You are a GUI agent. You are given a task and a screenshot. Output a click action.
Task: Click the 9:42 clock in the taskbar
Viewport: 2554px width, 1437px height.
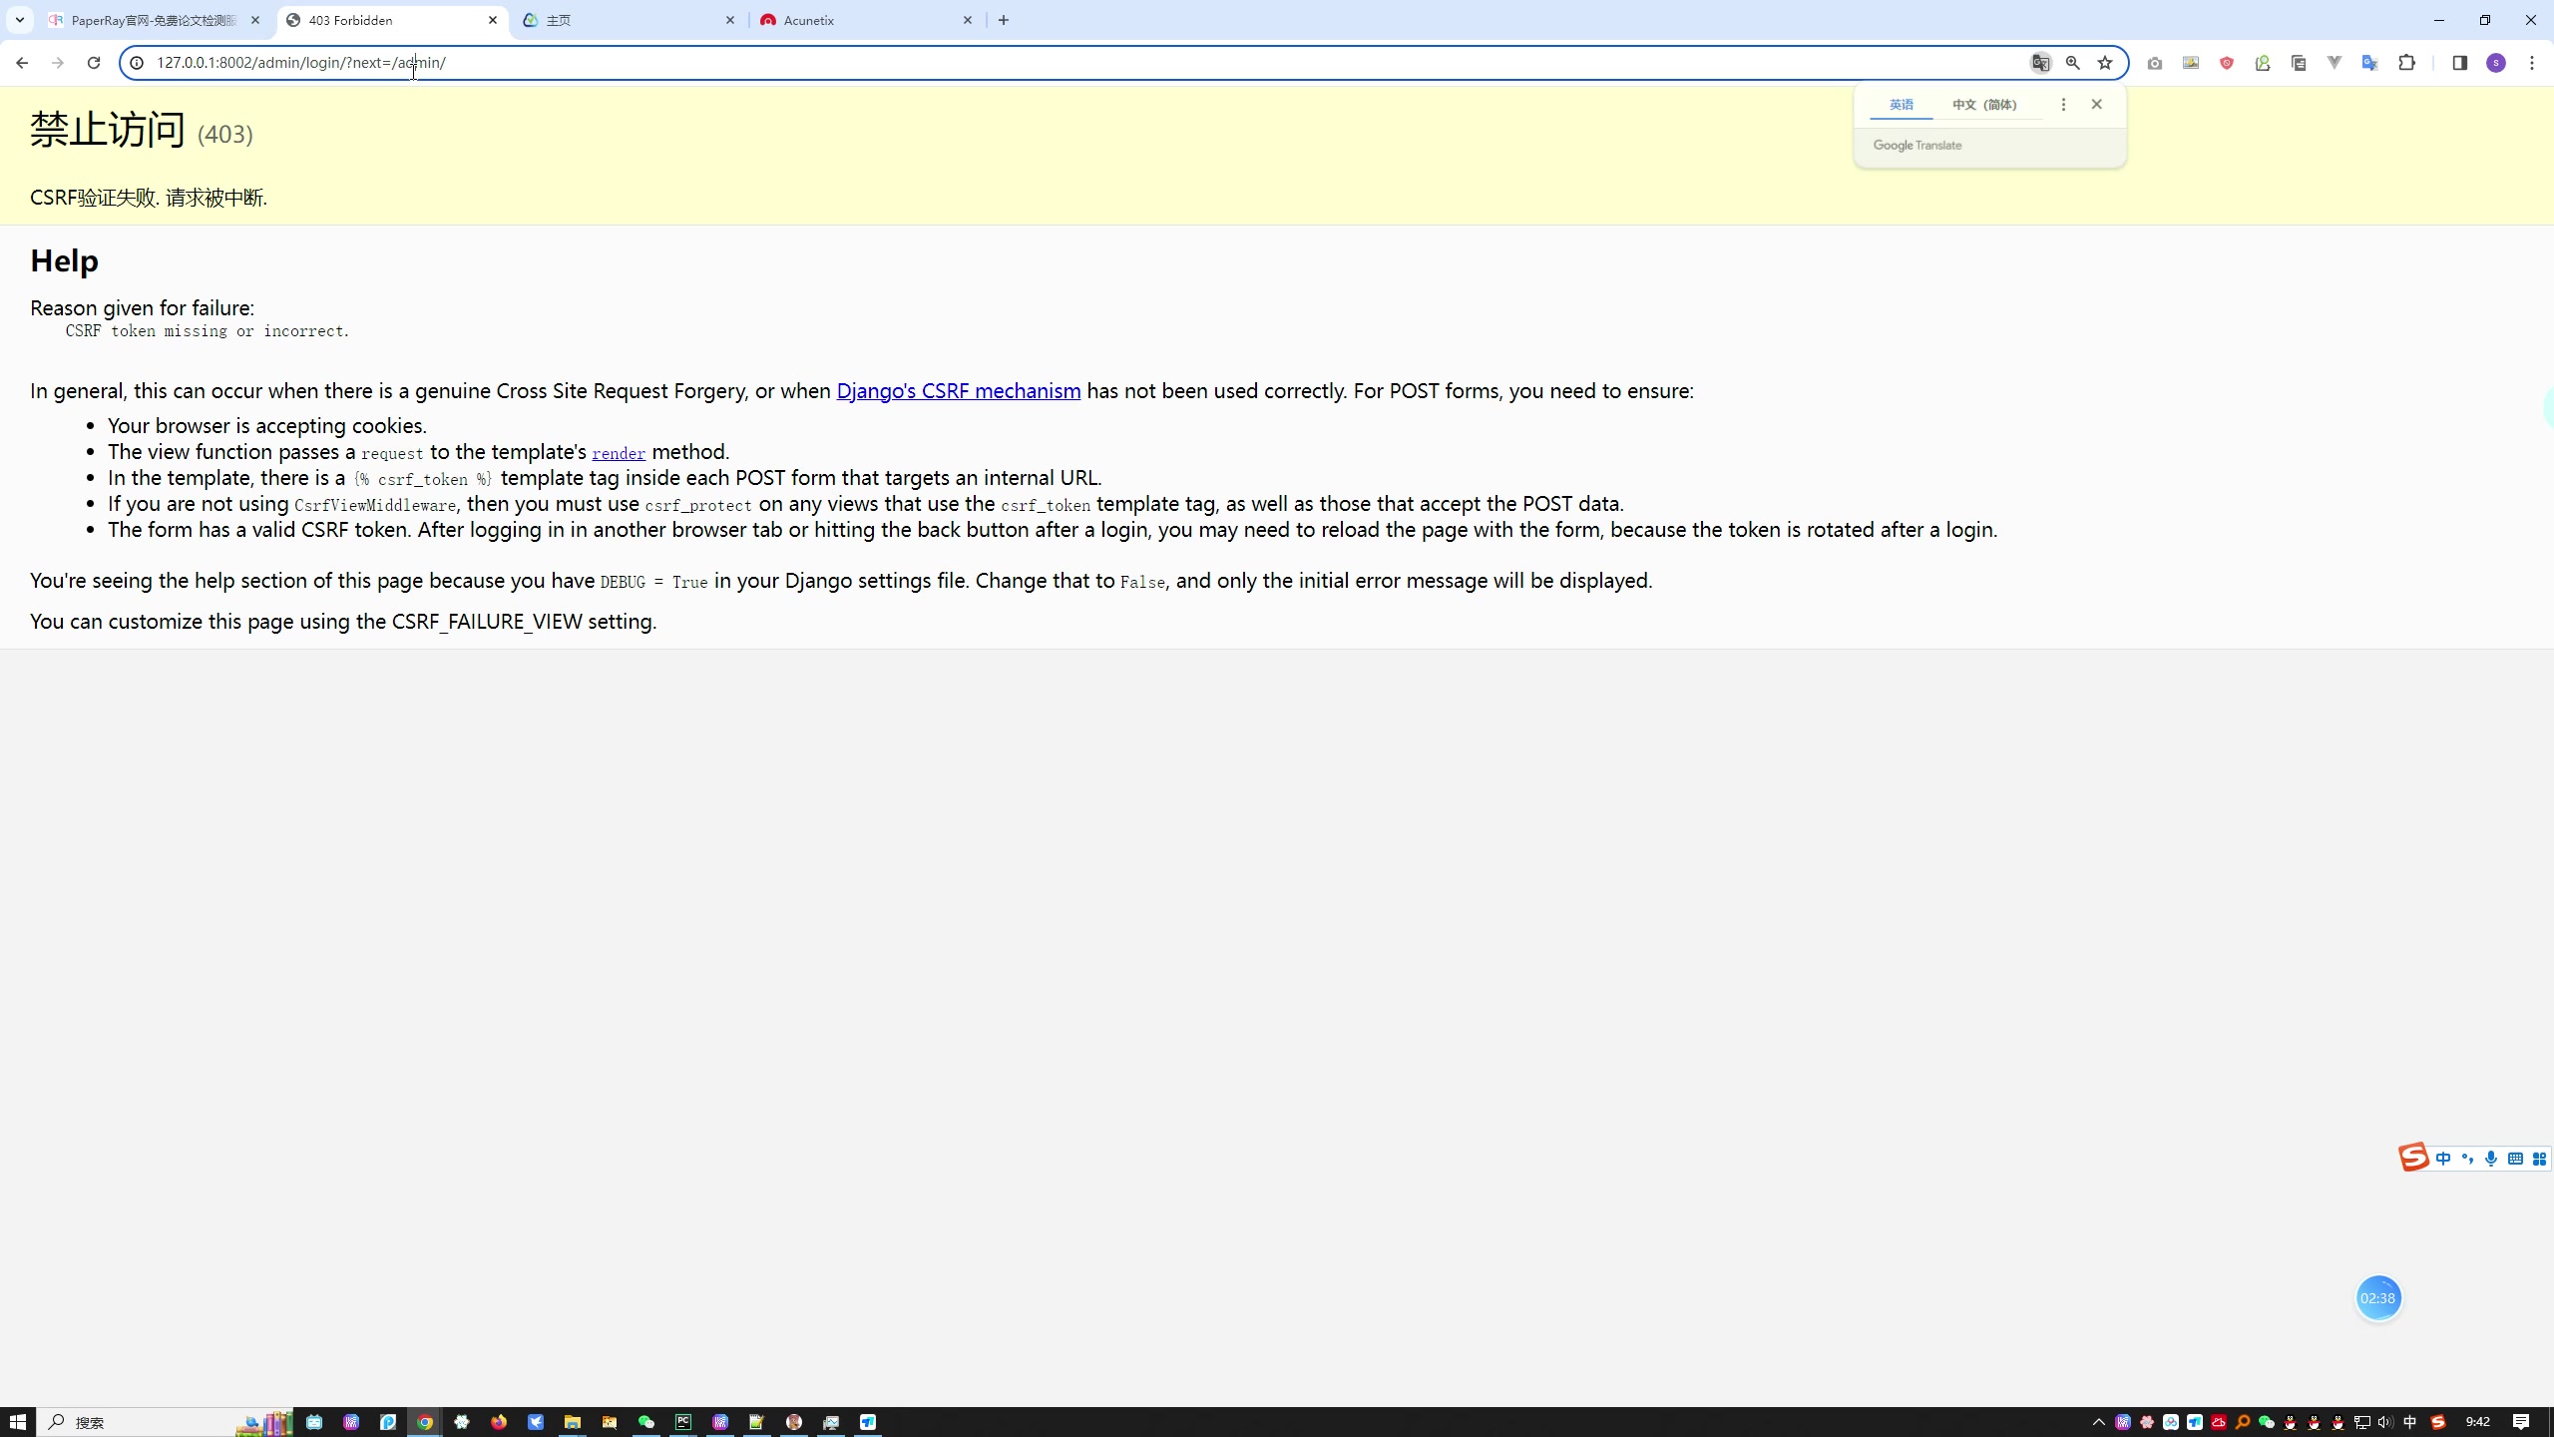2477,1422
